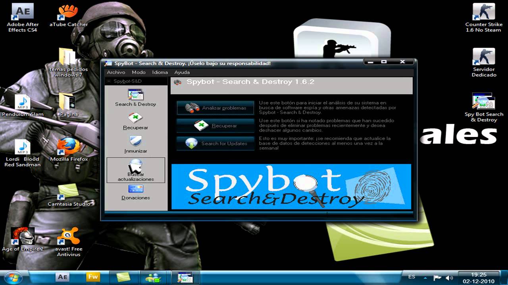The height and width of the screenshot is (285, 508).
Task: Select Servidor Dedicado desktop shortcut
Action: pos(484,63)
